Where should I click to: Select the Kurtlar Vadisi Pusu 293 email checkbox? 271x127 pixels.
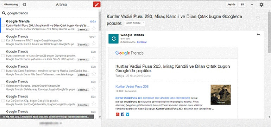click(3, 25)
